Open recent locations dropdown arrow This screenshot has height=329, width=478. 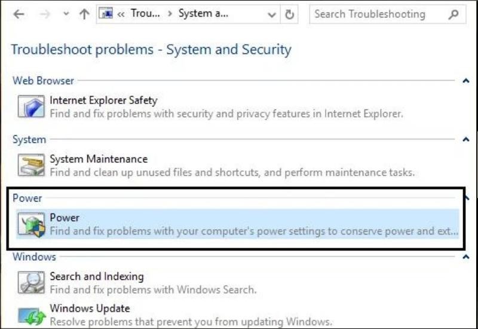tap(66, 14)
